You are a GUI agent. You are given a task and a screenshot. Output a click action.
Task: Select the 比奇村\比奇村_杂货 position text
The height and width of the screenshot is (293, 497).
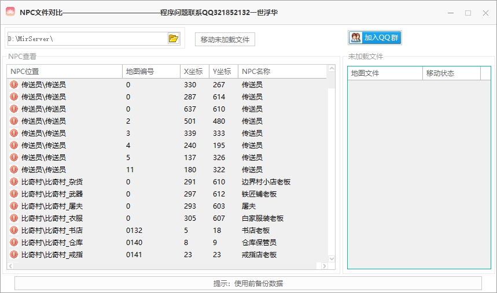(x=52, y=182)
